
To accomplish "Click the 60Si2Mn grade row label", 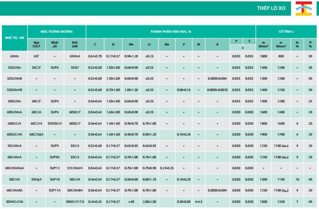I will click(14, 101).
